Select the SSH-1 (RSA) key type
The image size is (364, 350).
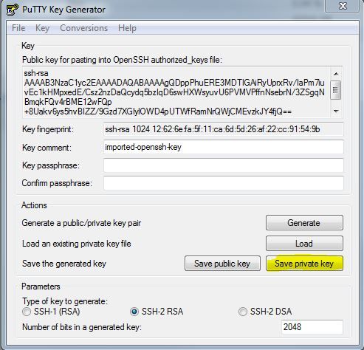[27, 312]
